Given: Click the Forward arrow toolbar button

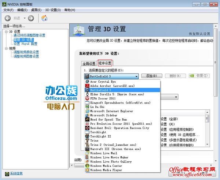Looking at the screenshot, I should tap(31, 18).
